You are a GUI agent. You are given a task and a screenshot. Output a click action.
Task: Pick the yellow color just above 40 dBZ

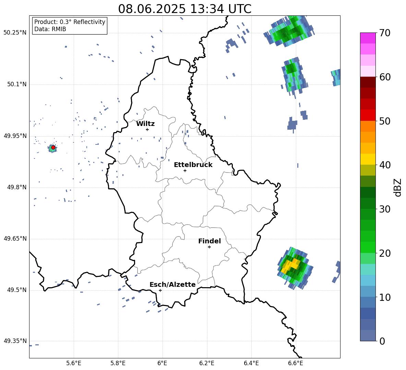point(368,159)
